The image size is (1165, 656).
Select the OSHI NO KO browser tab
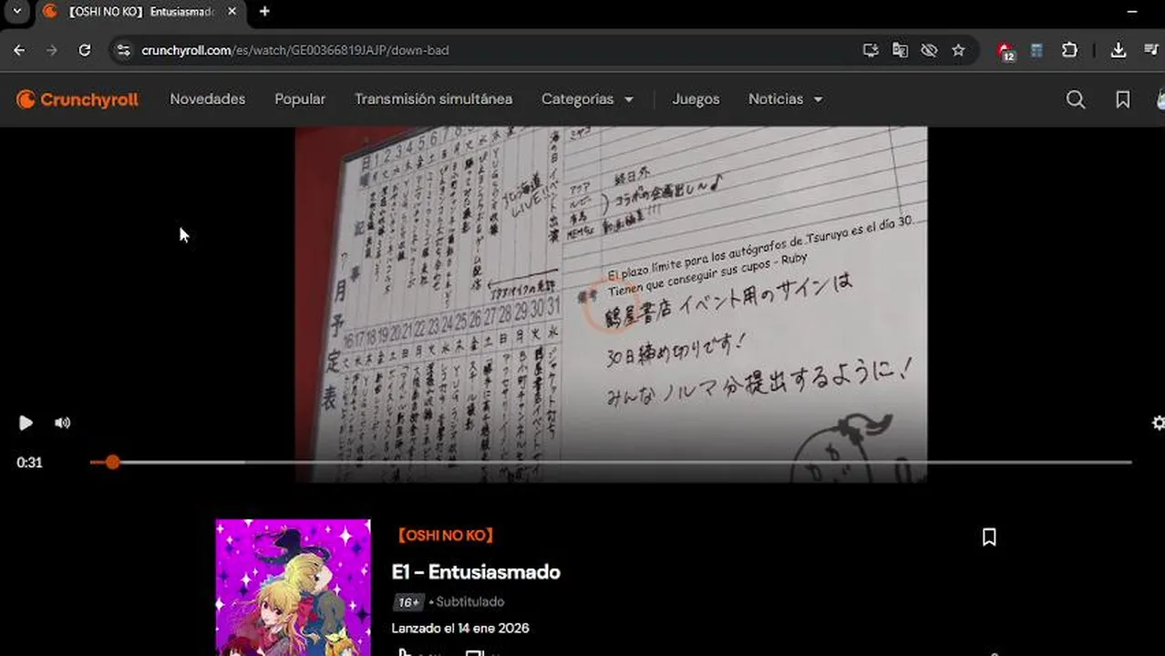pos(139,12)
